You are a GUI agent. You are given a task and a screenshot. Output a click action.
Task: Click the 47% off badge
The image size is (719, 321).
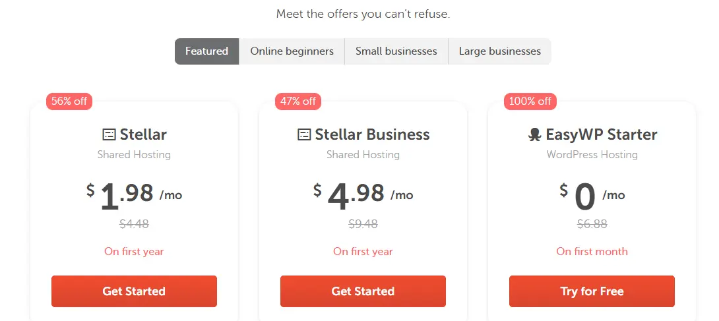click(298, 102)
